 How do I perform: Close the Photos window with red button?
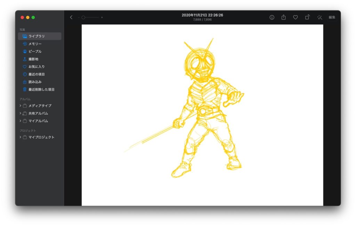[x=22, y=17]
